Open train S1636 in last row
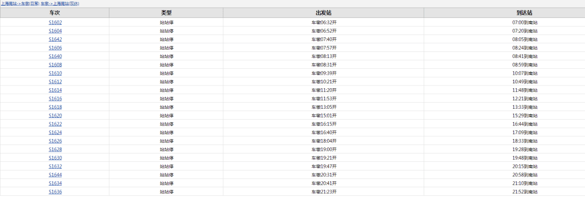The width and height of the screenshot is (585, 197). [55, 192]
